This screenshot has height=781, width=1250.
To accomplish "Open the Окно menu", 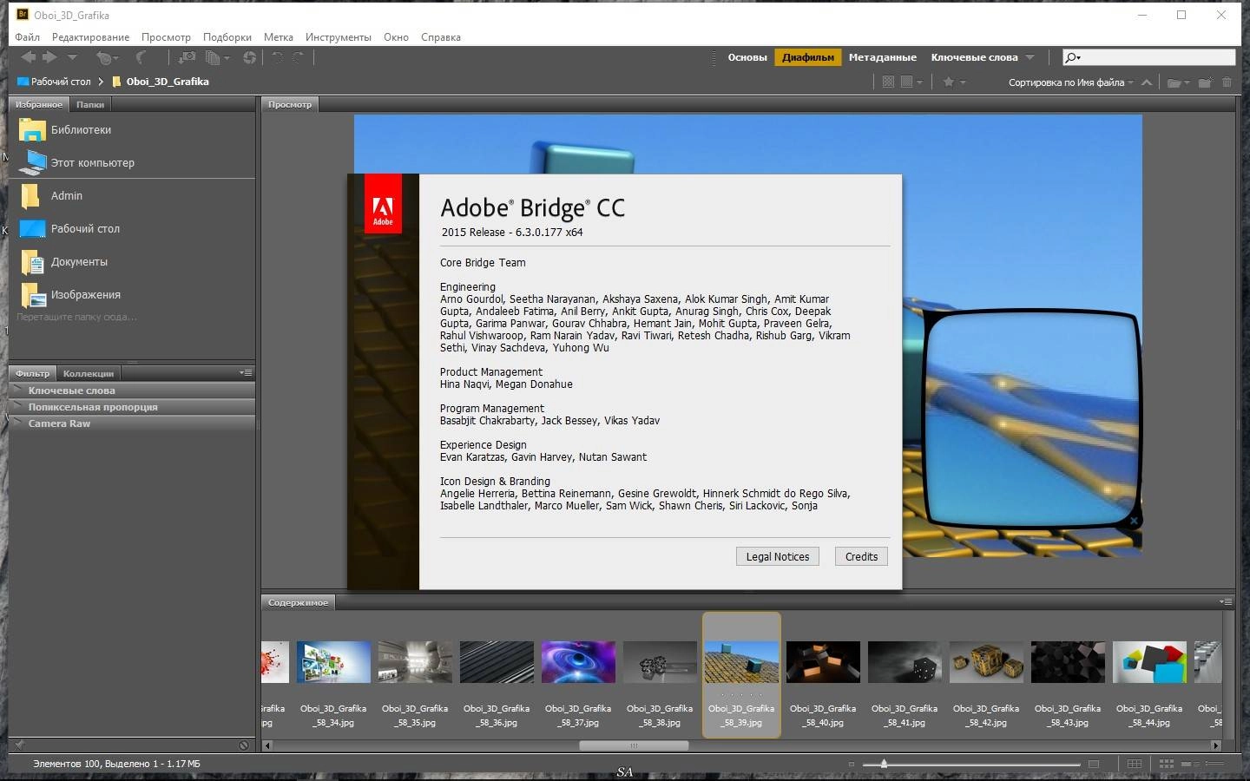I will tap(396, 37).
